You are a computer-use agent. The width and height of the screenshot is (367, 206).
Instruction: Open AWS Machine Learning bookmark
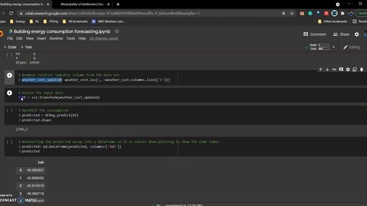point(108,22)
